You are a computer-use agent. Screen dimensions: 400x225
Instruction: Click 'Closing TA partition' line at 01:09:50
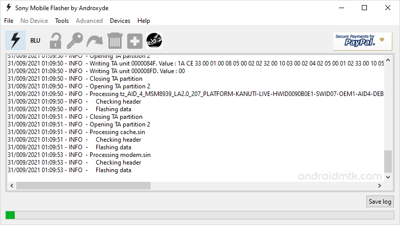click(x=75, y=78)
